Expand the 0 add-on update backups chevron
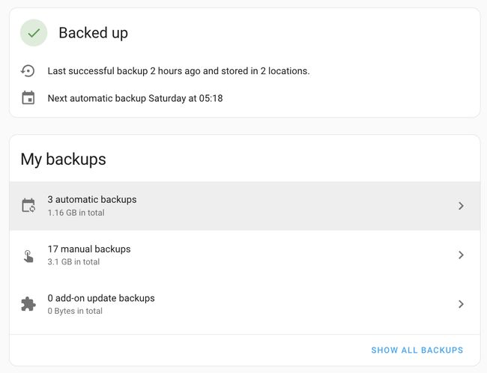 pos(461,304)
